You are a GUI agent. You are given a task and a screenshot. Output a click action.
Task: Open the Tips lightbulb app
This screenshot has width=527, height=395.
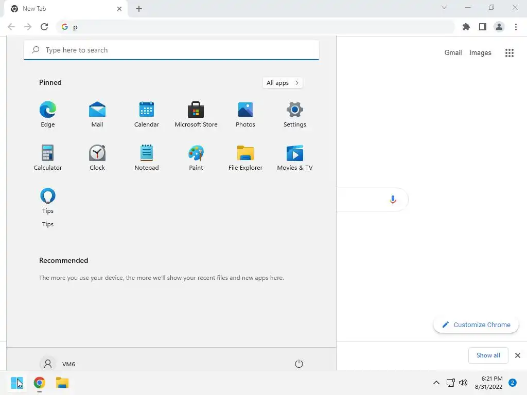(48, 201)
